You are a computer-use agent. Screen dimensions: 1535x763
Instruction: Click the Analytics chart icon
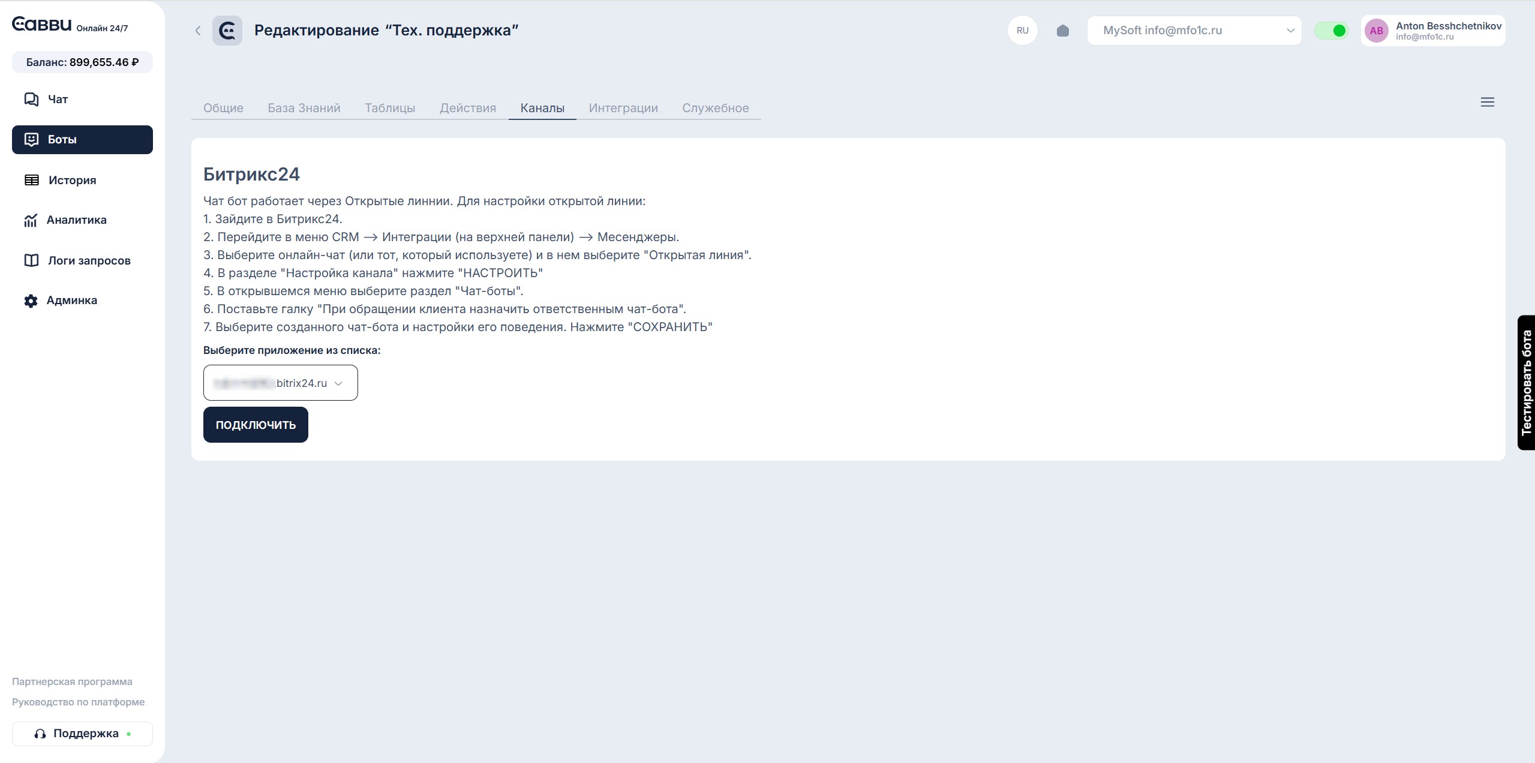(31, 220)
